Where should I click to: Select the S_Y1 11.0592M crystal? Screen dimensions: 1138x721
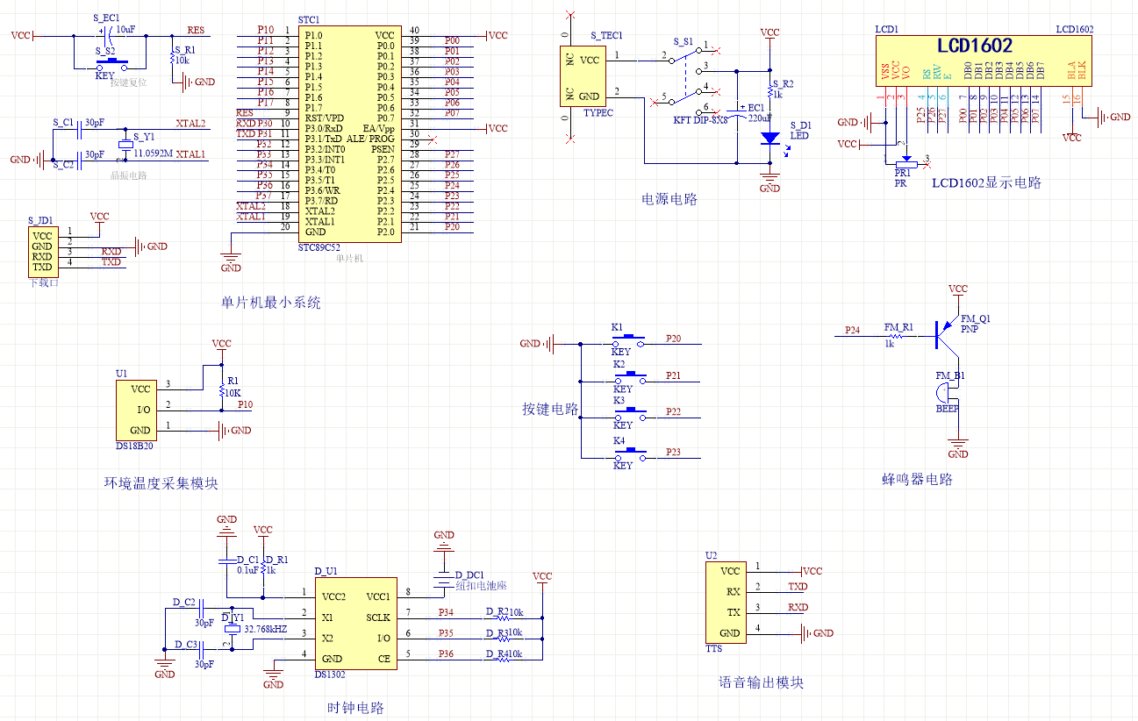(x=124, y=144)
